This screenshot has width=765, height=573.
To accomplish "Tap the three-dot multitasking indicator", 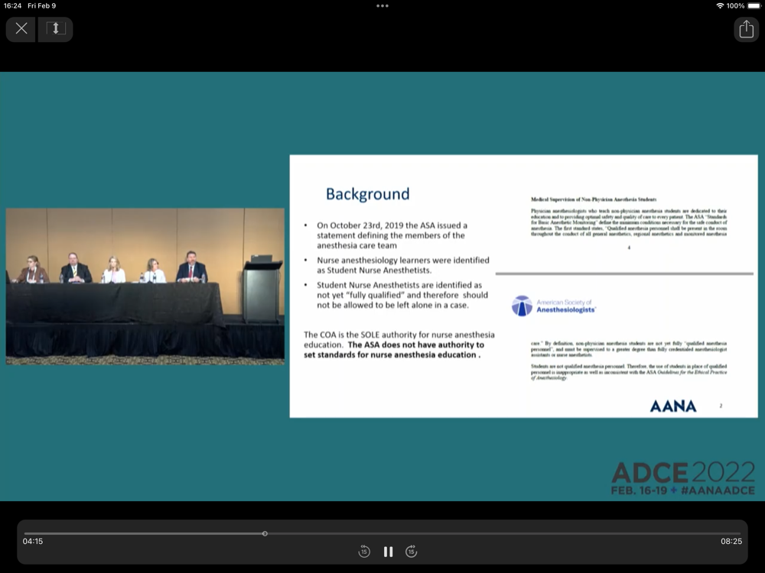I will [382, 6].
